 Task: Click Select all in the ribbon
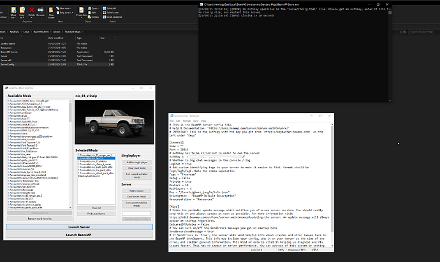click(110, 8)
